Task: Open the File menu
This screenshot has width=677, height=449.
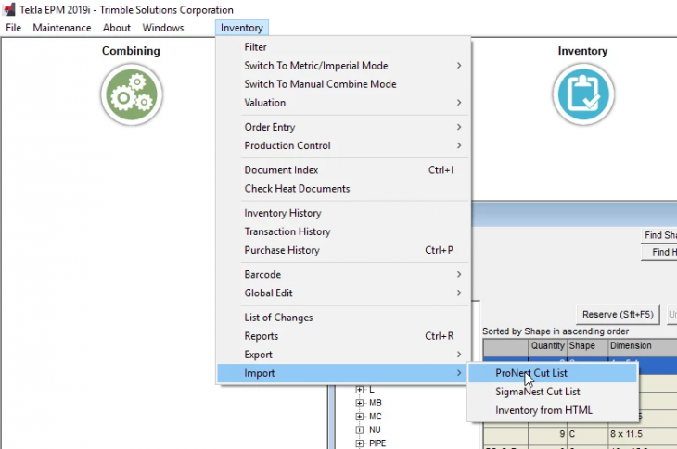Action: click(13, 28)
